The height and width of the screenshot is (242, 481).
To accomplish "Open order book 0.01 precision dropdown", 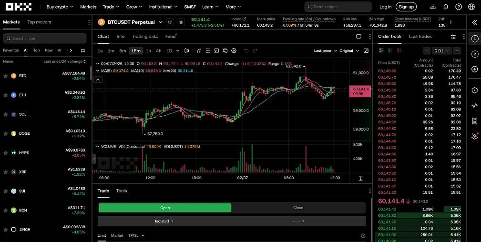I will 442,50.
